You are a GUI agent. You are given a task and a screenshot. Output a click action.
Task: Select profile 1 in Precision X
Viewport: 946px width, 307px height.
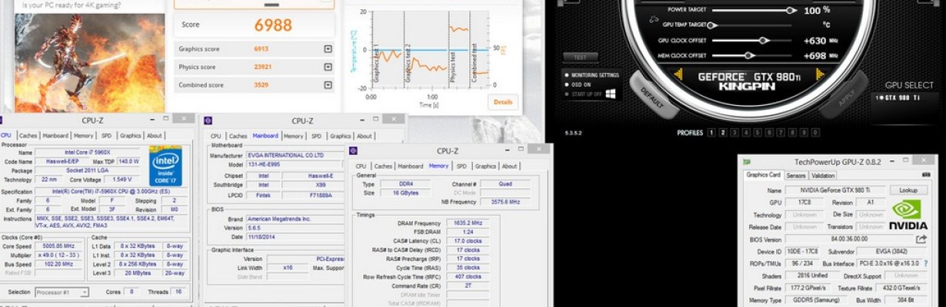click(711, 133)
